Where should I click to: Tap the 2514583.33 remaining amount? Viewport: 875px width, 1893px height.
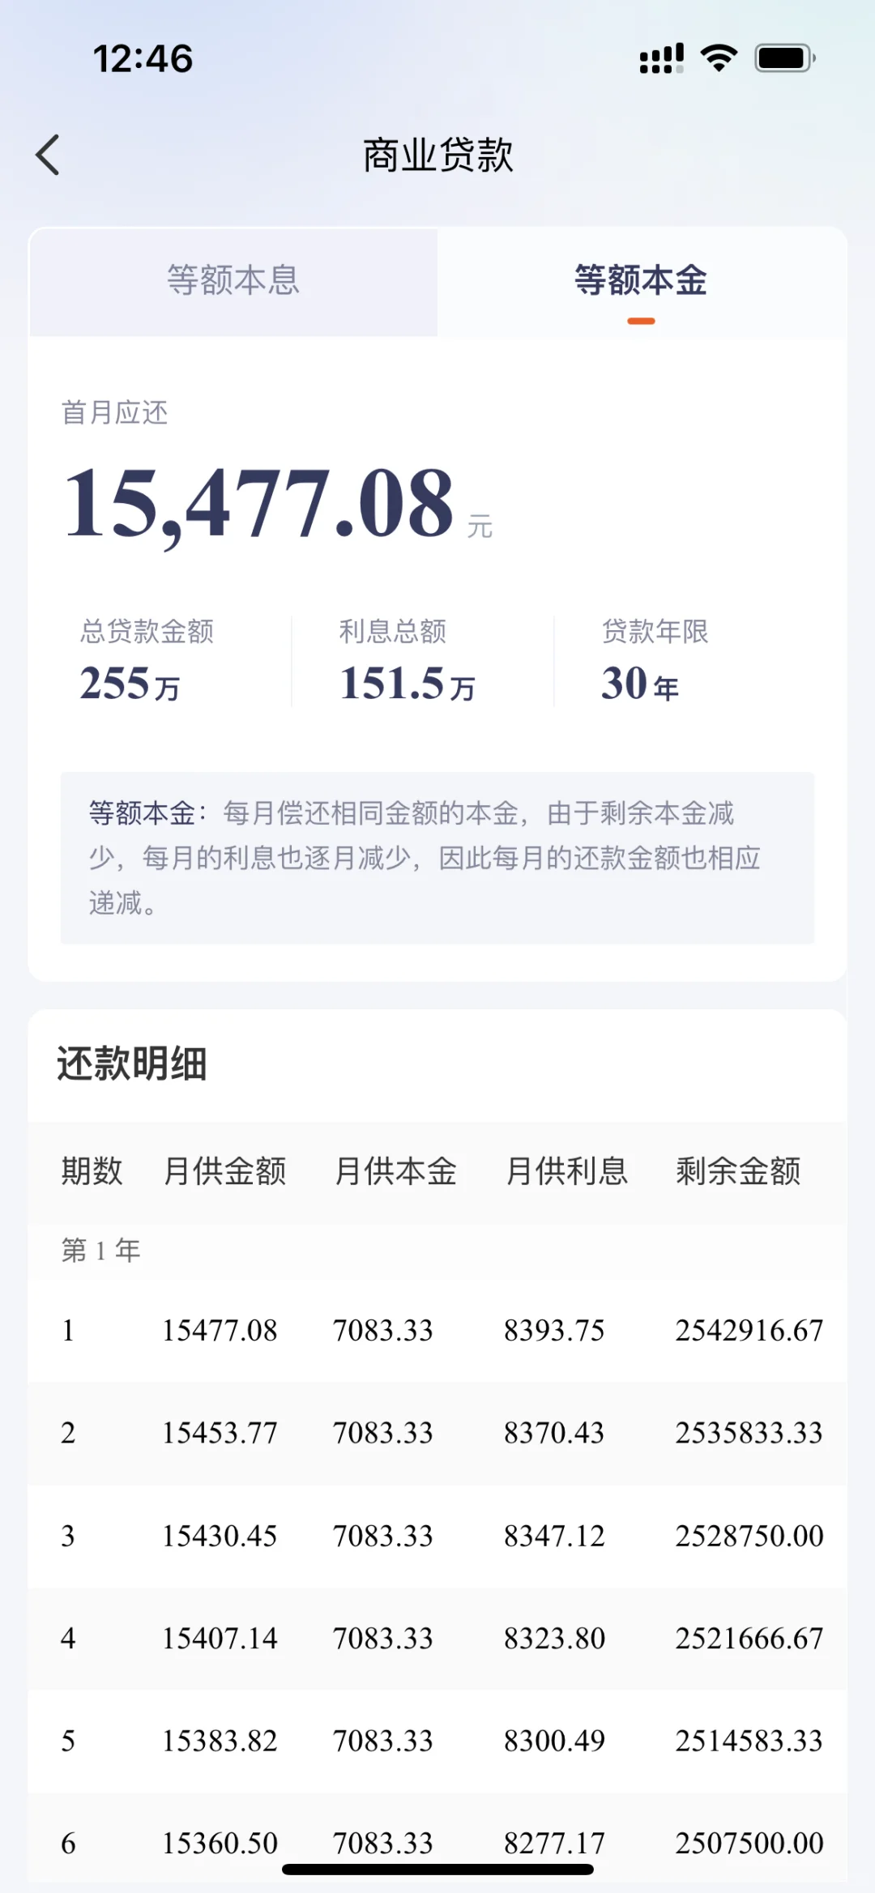click(x=749, y=1741)
